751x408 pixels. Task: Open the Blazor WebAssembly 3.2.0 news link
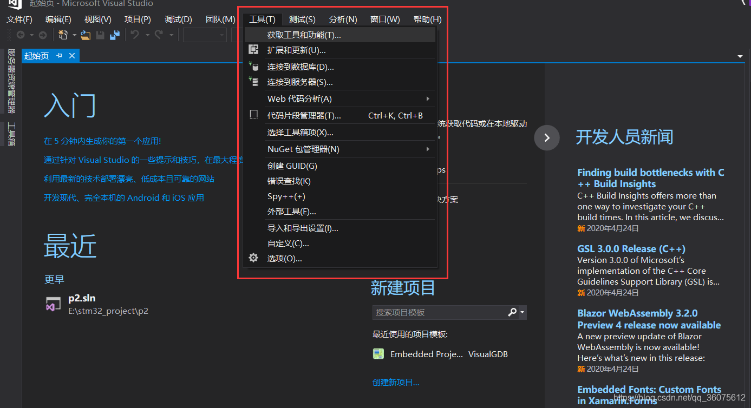[x=649, y=319]
